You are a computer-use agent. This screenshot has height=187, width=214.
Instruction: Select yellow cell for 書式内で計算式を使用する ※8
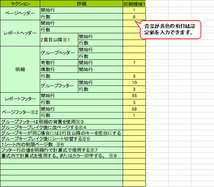(x=134, y=156)
